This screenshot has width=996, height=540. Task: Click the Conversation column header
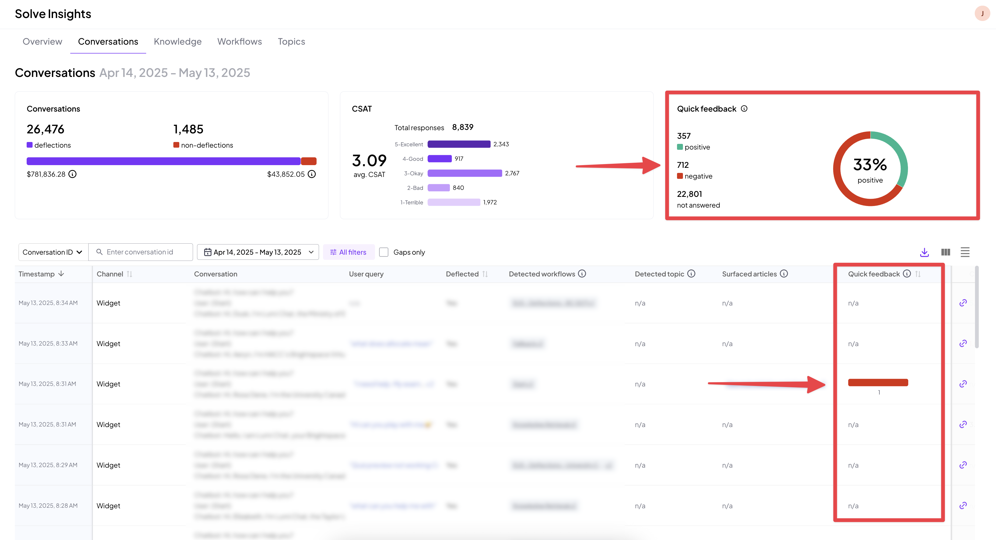tap(215, 274)
